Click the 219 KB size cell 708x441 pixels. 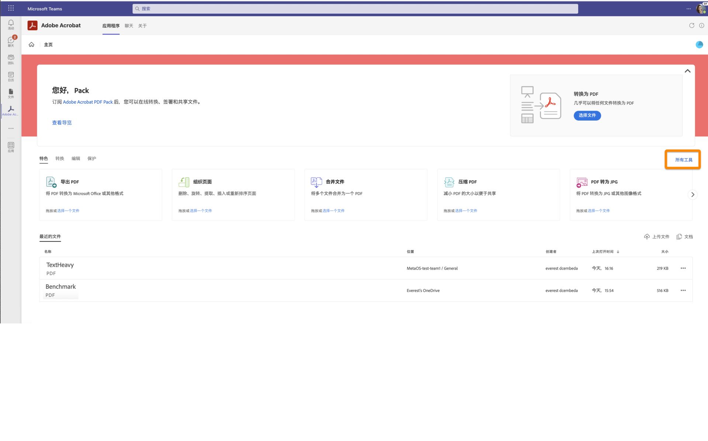pyautogui.click(x=662, y=268)
